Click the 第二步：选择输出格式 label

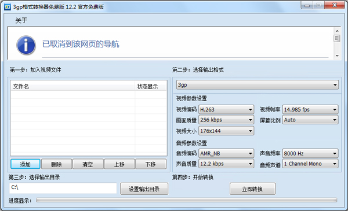tap(198, 70)
